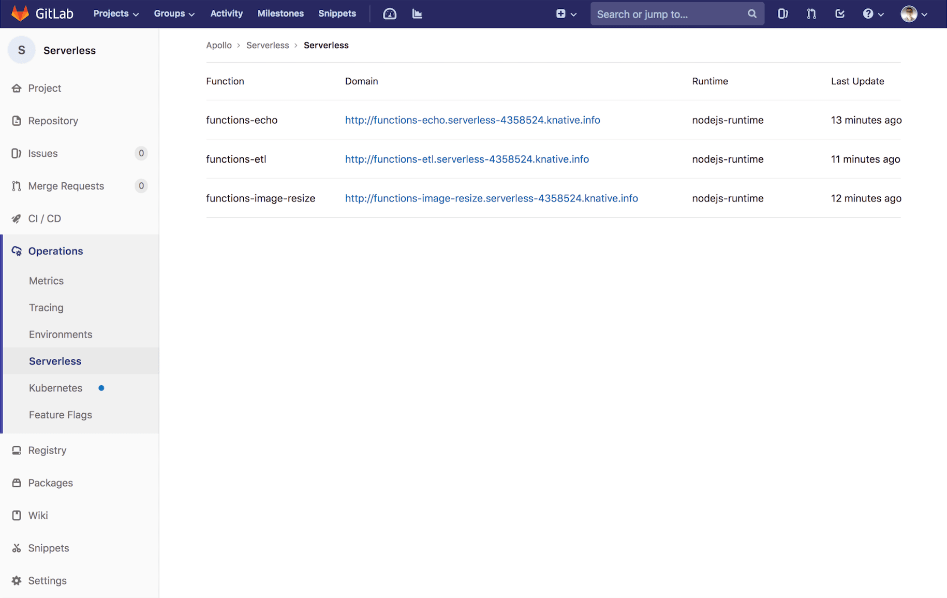Open the new item plus dropdown
Viewport: 947px width, 598px height.
click(566, 13)
